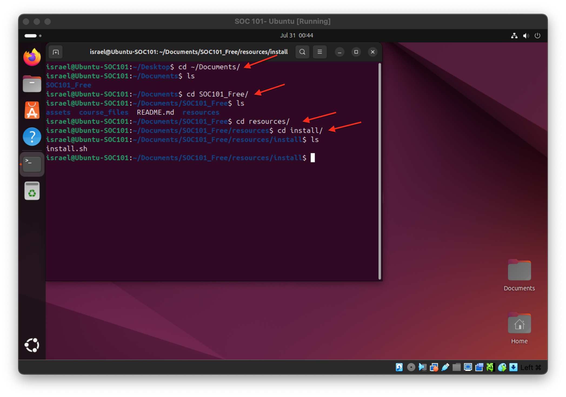The height and width of the screenshot is (397, 566).
Task: Open the terminal hamburger menu
Action: coord(319,52)
